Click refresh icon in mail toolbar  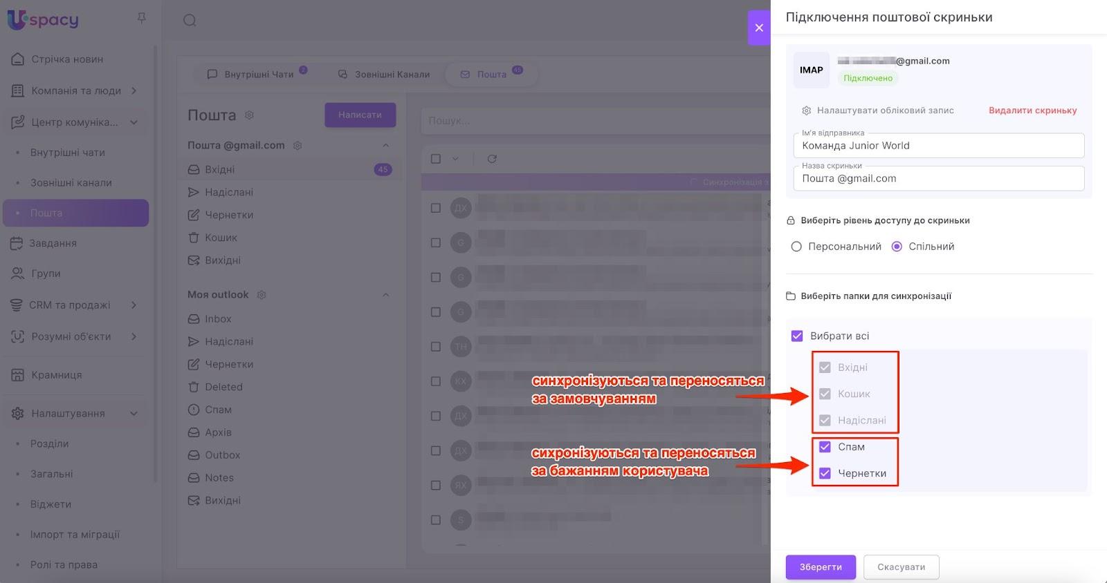coord(492,159)
